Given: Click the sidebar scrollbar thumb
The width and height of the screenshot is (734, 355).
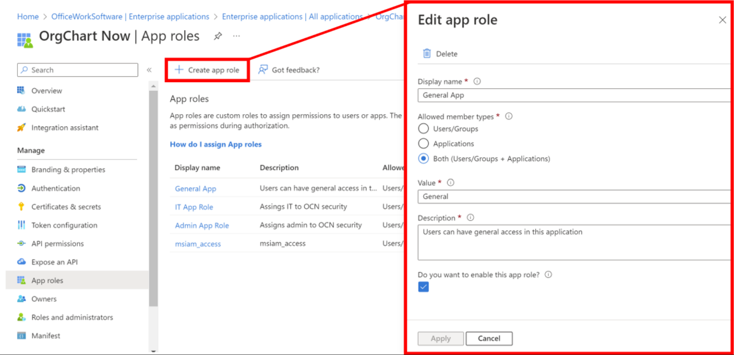Looking at the screenshot, I should (x=153, y=198).
